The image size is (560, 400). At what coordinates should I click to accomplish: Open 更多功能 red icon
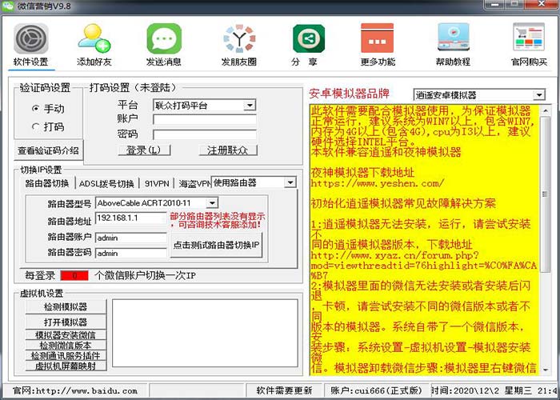click(x=377, y=38)
